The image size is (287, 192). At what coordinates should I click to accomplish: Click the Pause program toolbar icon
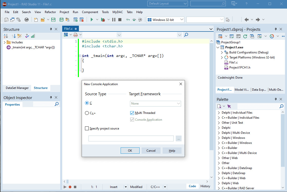point(114,20)
